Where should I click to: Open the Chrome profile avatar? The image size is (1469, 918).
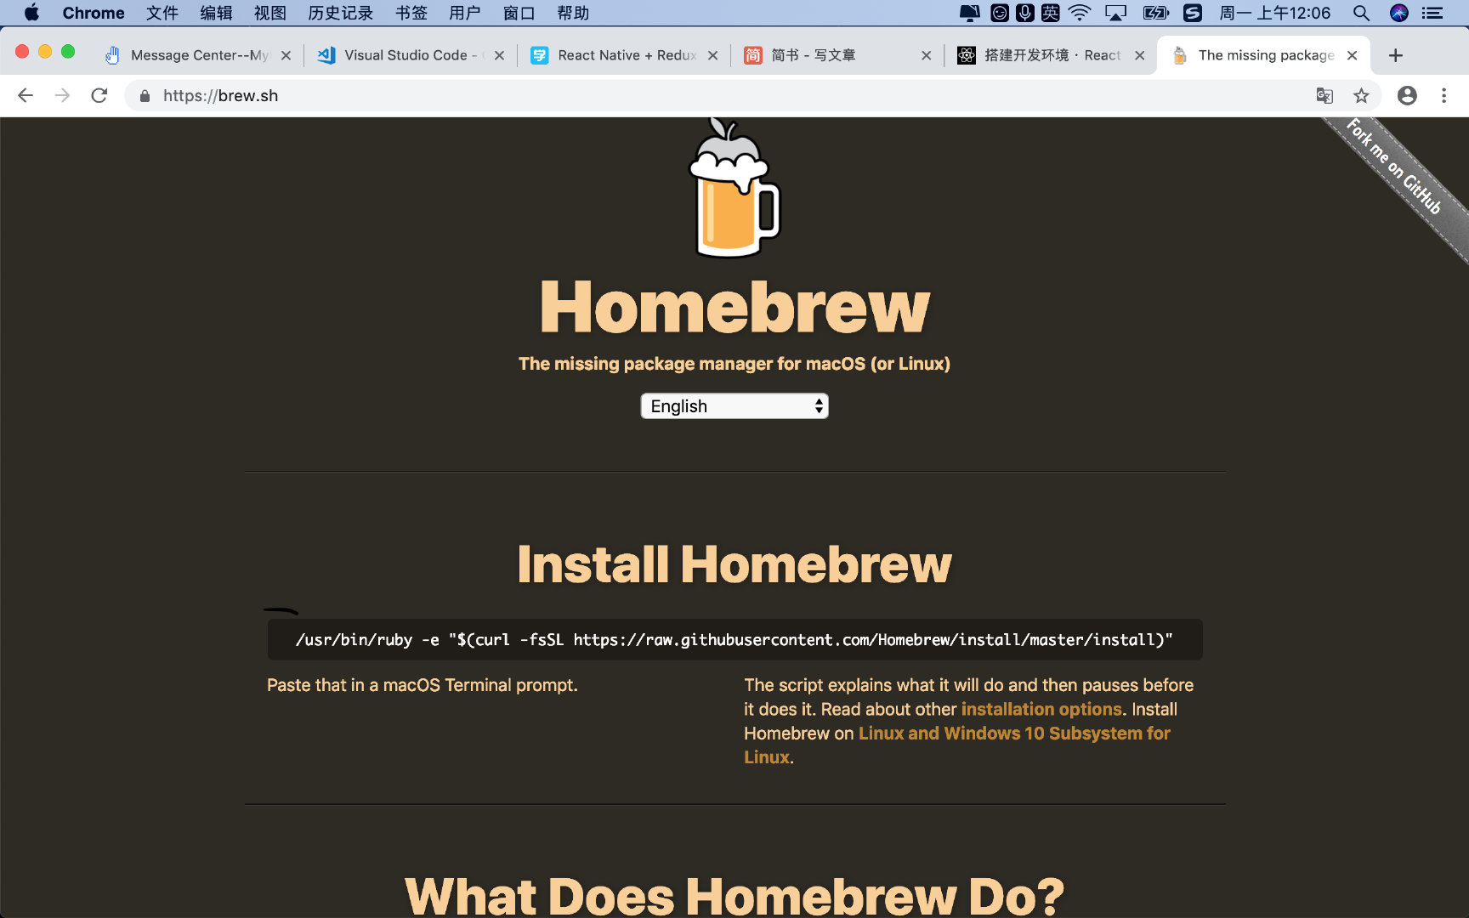pyautogui.click(x=1407, y=95)
